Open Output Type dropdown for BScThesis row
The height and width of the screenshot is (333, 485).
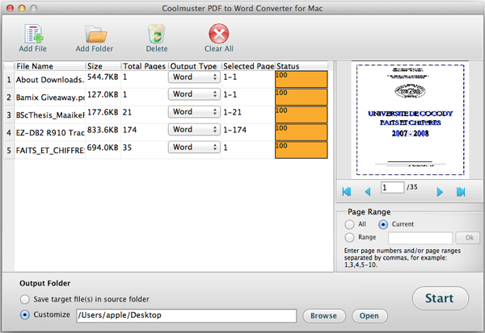click(x=194, y=112)
